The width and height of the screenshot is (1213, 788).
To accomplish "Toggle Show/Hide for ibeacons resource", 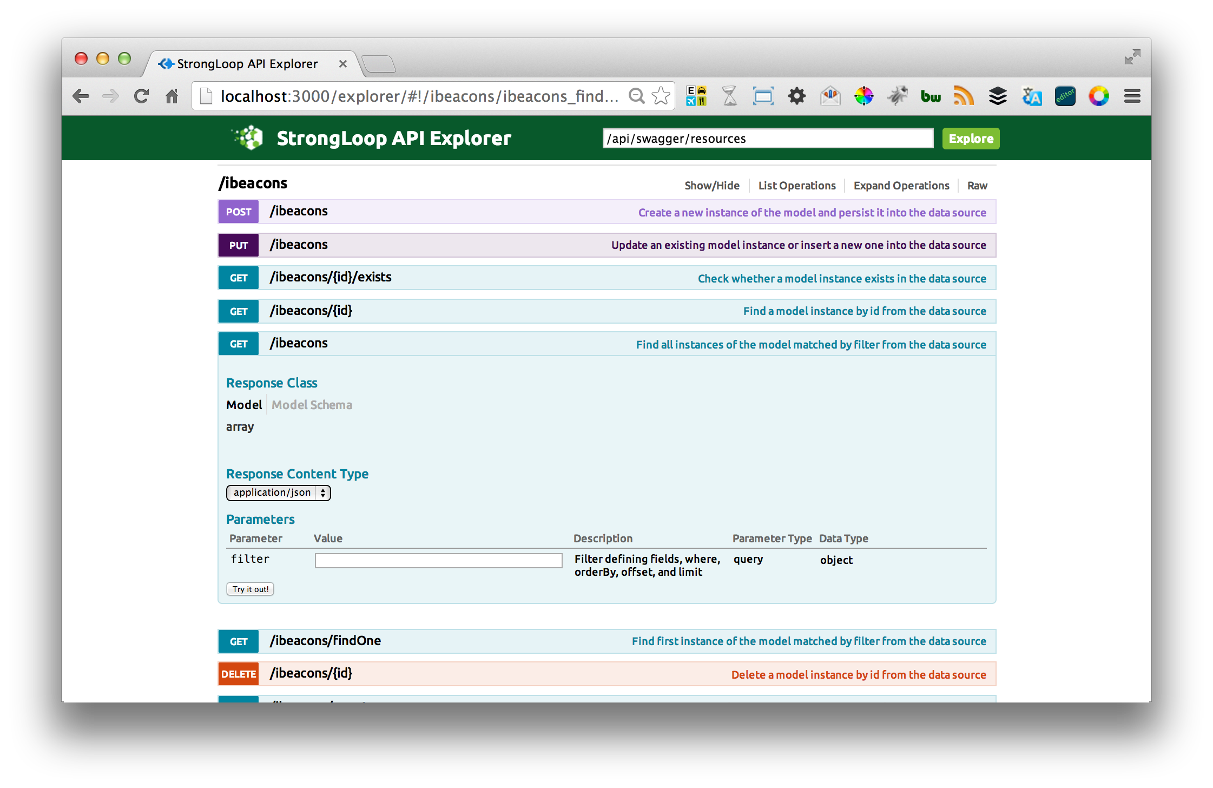I will 711,186.
